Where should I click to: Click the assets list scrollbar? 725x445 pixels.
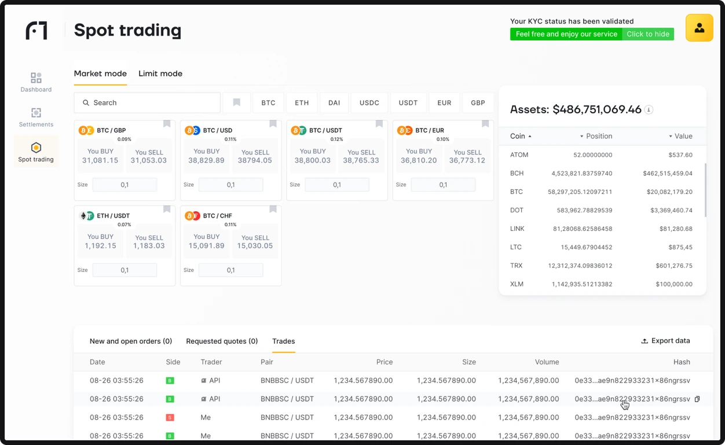pyautogui.click(x=705, y=190)
